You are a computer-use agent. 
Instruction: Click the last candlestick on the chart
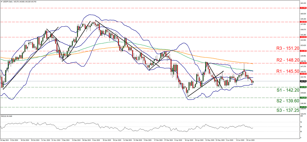[253, 82]
